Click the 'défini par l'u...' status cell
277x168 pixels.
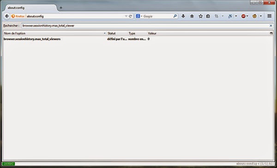coord(117,39)
